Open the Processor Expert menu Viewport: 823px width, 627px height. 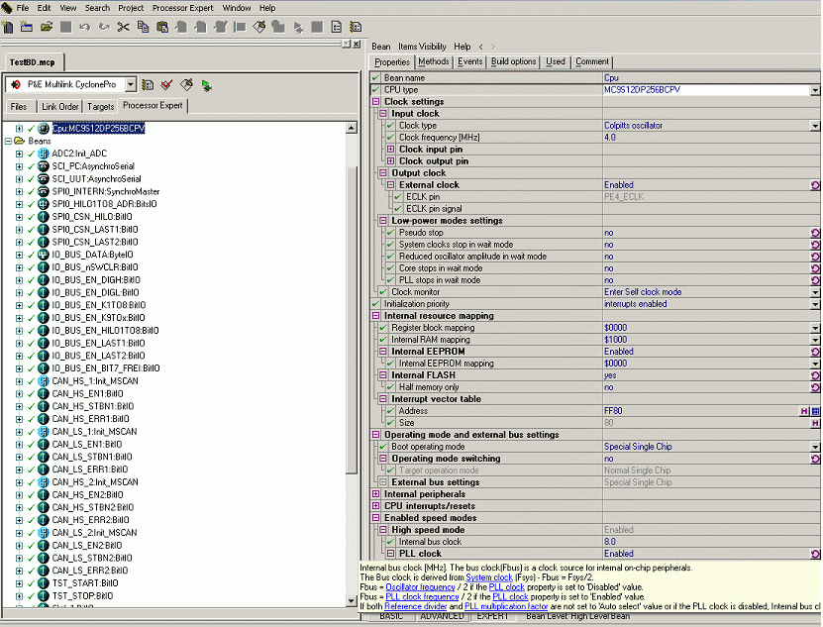coord(182,8)
